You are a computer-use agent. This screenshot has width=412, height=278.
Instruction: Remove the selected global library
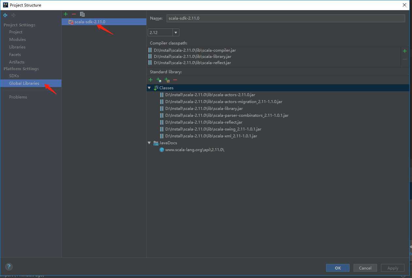point(74,14)
